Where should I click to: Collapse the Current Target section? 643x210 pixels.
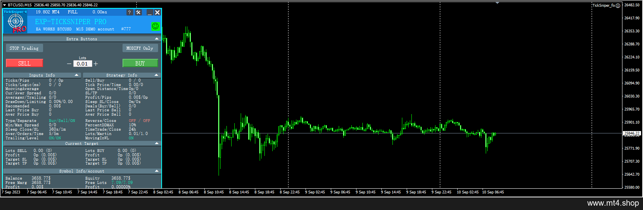(157, 143)
